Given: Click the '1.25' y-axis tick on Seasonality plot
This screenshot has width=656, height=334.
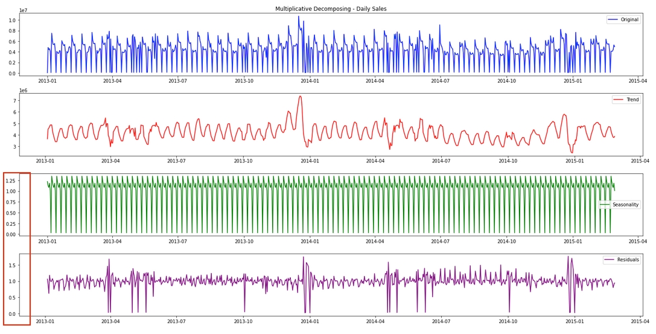Looking at the screenshot, I should [10, 181].
